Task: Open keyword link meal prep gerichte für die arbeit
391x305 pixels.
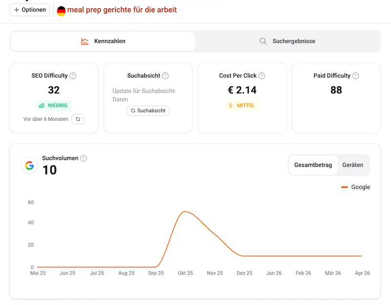Action: 122,10
